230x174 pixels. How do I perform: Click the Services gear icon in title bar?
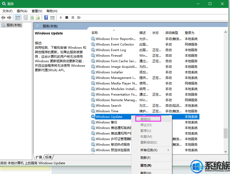pyautogui.click(x=4, y=4)
